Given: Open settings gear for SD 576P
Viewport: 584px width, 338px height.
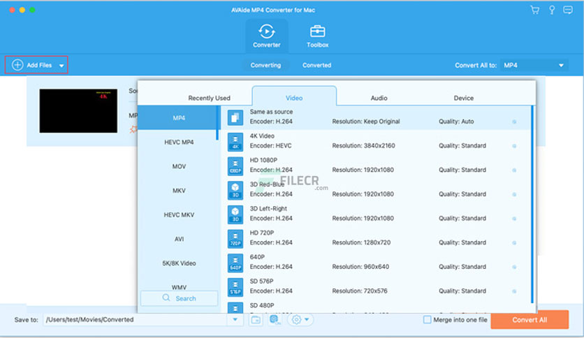Looking at the screenshot, I should (514, 291).
